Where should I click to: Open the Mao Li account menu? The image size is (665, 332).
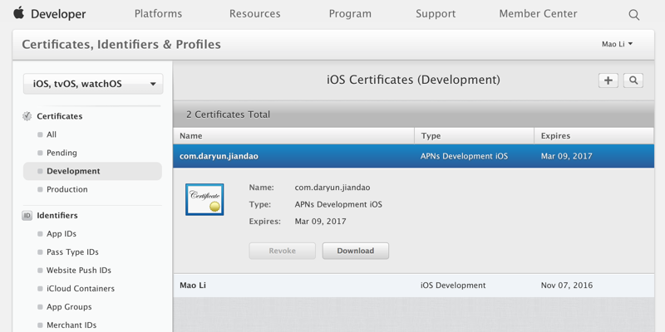(617, 44)
